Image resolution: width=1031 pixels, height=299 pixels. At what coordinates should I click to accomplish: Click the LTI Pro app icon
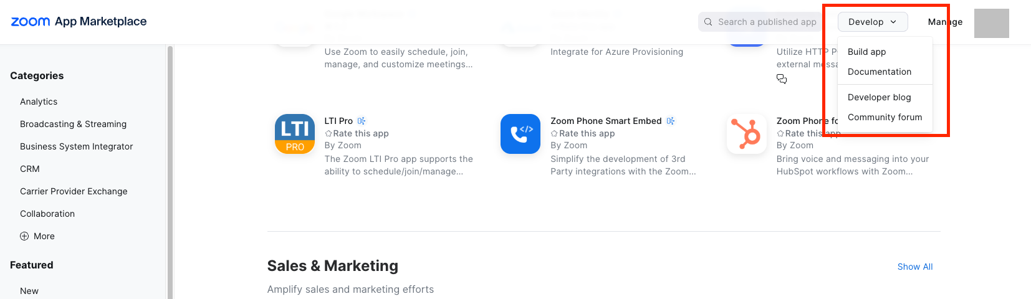(x=295, y=134)
